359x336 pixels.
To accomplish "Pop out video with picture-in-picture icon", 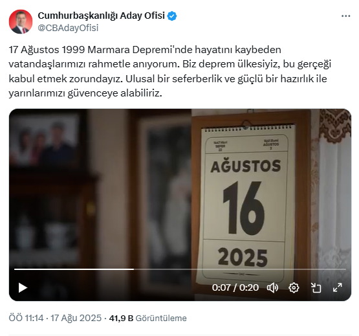I will click(x=316, y=287).
